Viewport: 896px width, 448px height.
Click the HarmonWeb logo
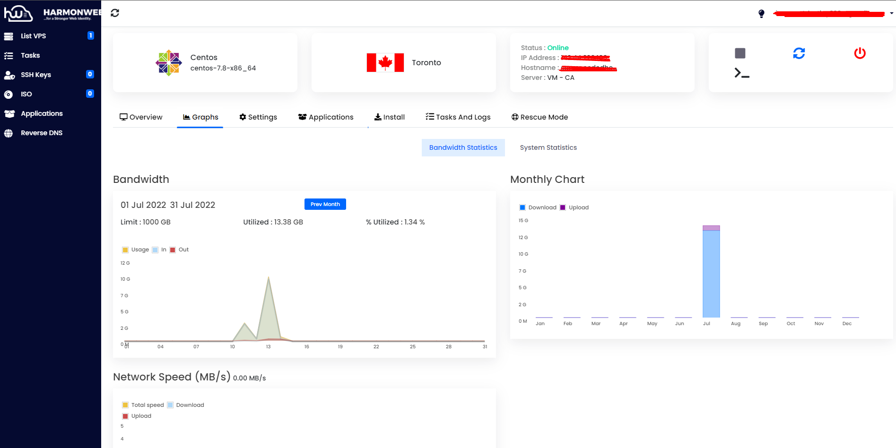19,13
